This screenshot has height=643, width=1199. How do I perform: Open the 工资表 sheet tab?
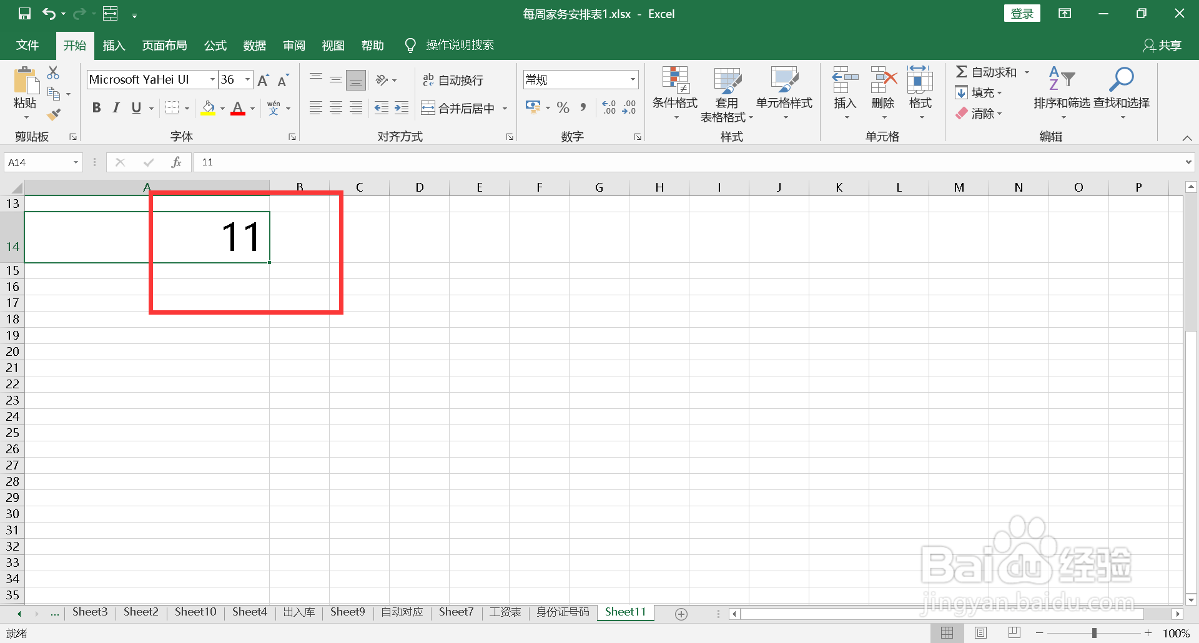coord(505,612)
